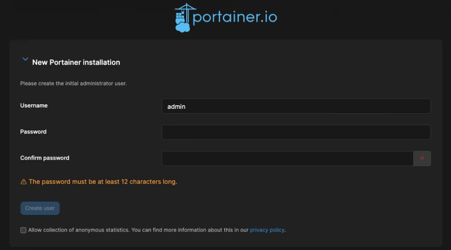The height and width of the screenshot is (250, 451).
Task: Click the 'New Portainer installation' heading
Action: tap(76, 62)
